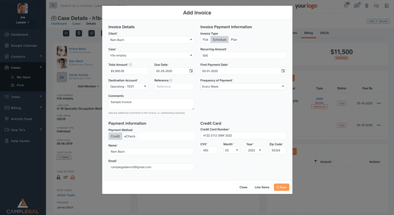Viewport: 394px width, 215px height.
Task: Click info icon beside Reference label
Action: pos(171,80)
